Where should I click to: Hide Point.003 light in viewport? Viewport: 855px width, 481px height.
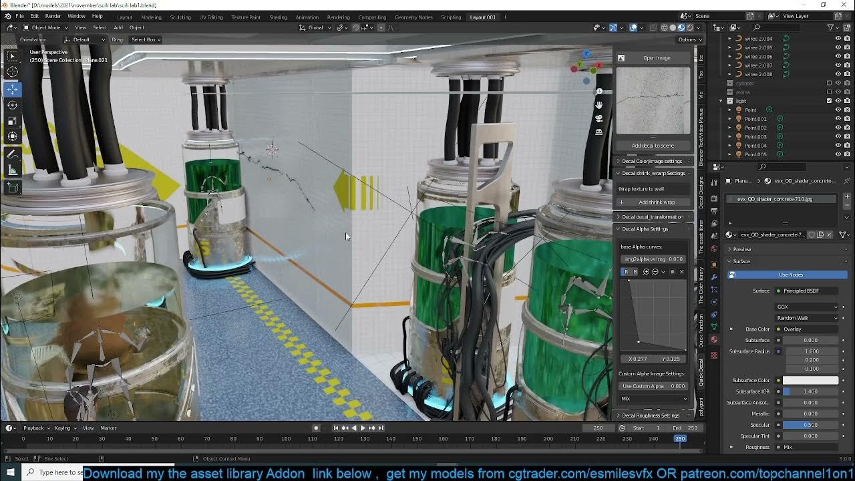tap(838, 136)
